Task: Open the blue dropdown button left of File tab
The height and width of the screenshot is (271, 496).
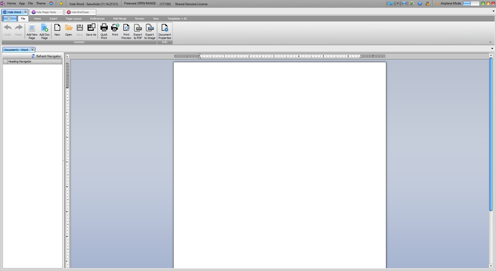Action: pos(10,19)
